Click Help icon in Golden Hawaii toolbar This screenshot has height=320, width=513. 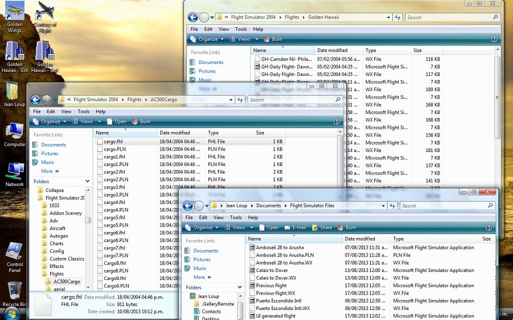494,39
